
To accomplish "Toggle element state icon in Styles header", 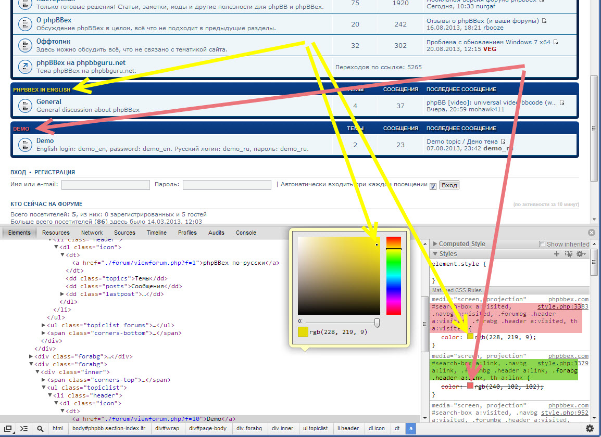I will (568, 254).
